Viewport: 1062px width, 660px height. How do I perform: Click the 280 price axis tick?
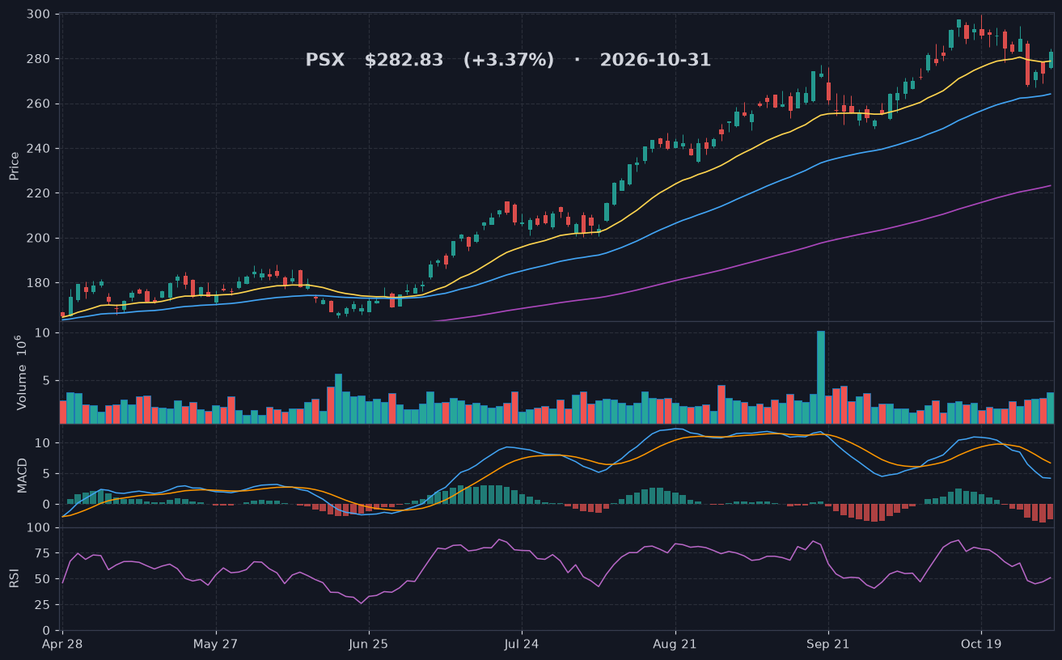point(39,59)
